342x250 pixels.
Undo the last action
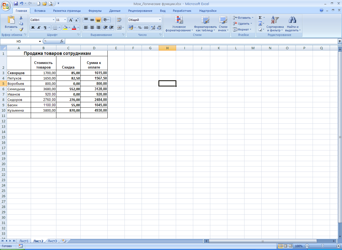point(21,4)
